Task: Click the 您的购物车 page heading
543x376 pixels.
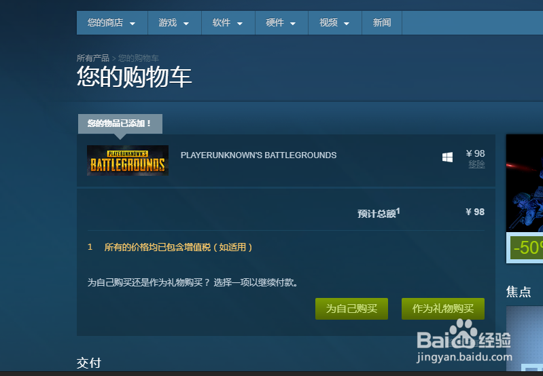Action: pyautogui.click(x=135, y=77)
